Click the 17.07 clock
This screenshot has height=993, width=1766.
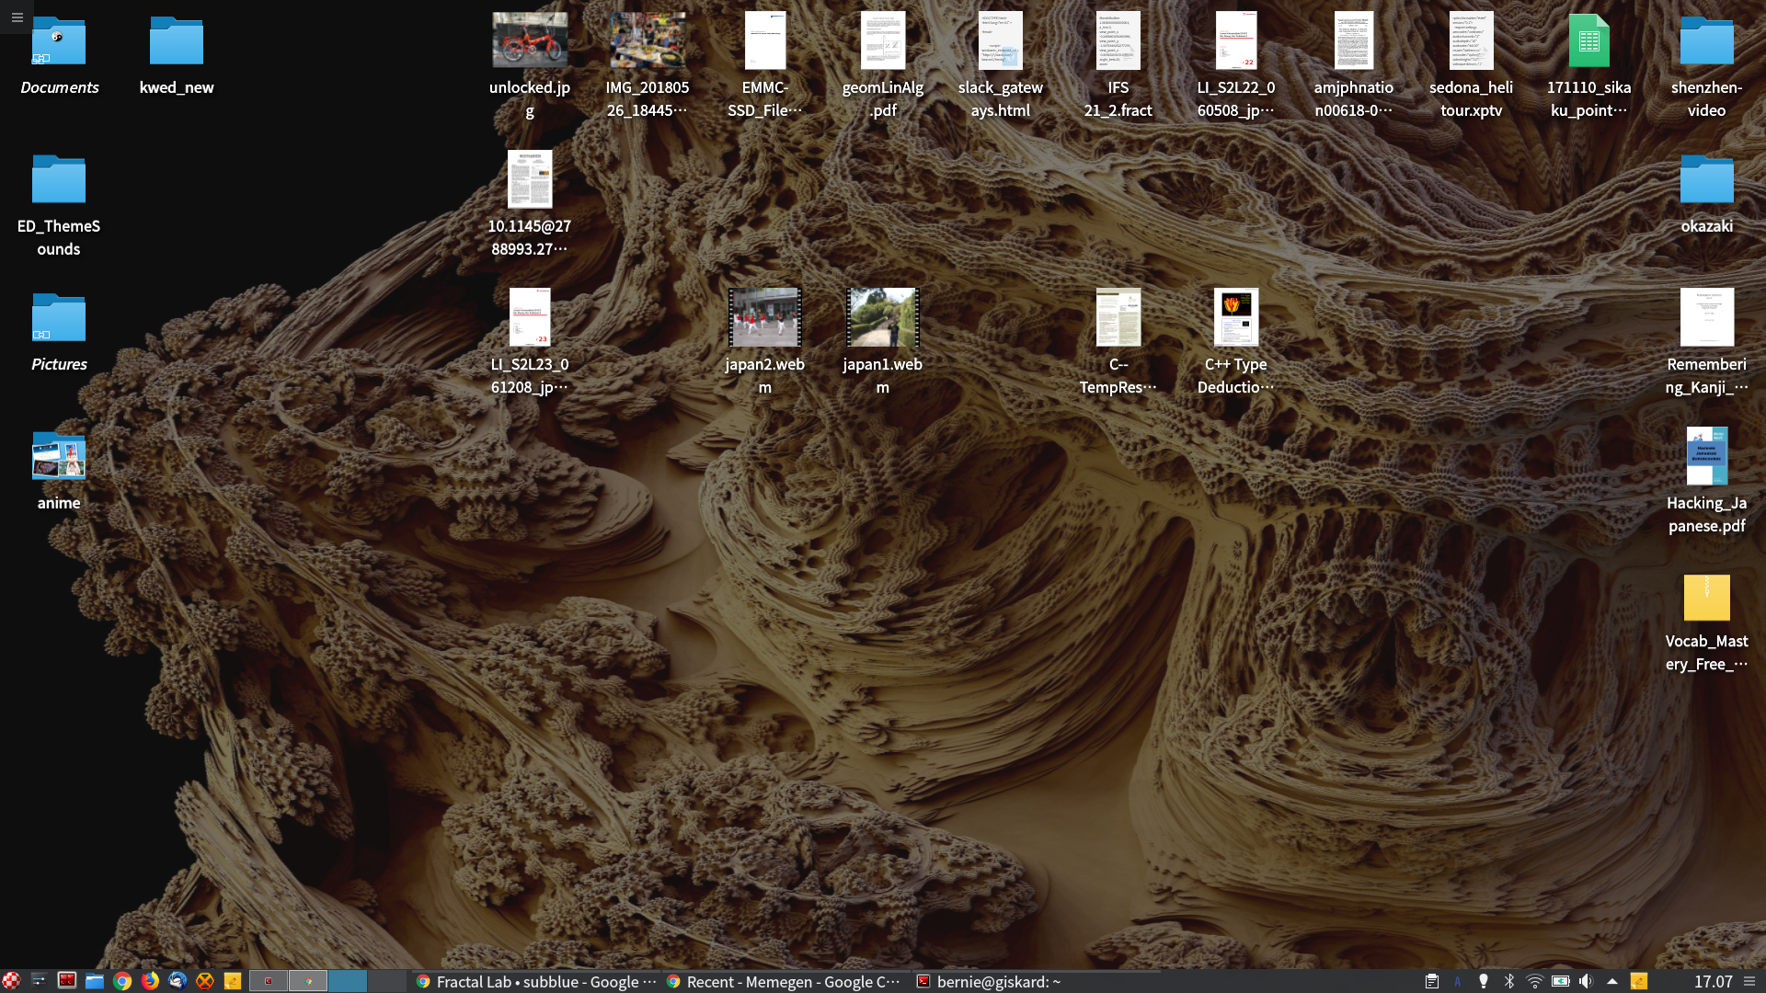pos(1713,981)
